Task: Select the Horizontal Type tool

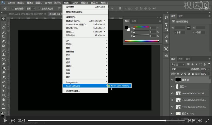Action: coord(3,86)
